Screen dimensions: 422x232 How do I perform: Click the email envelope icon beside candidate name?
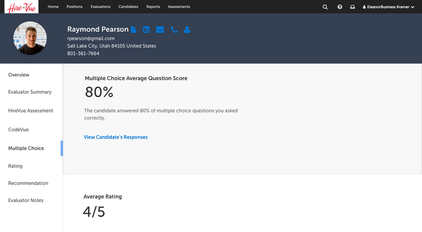[160, 30]
